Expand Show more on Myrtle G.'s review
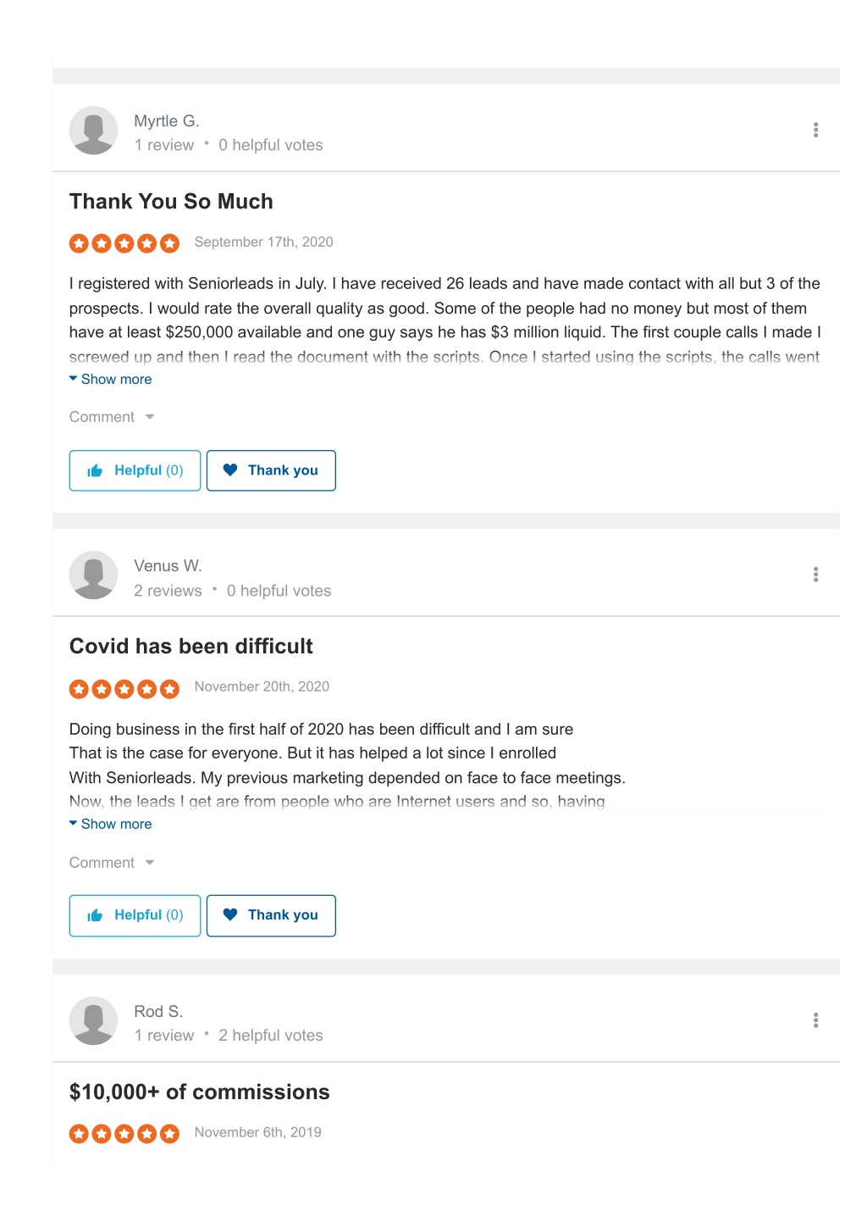The image size is (867, 1228). pyautogui.click(x=111, y=379)
